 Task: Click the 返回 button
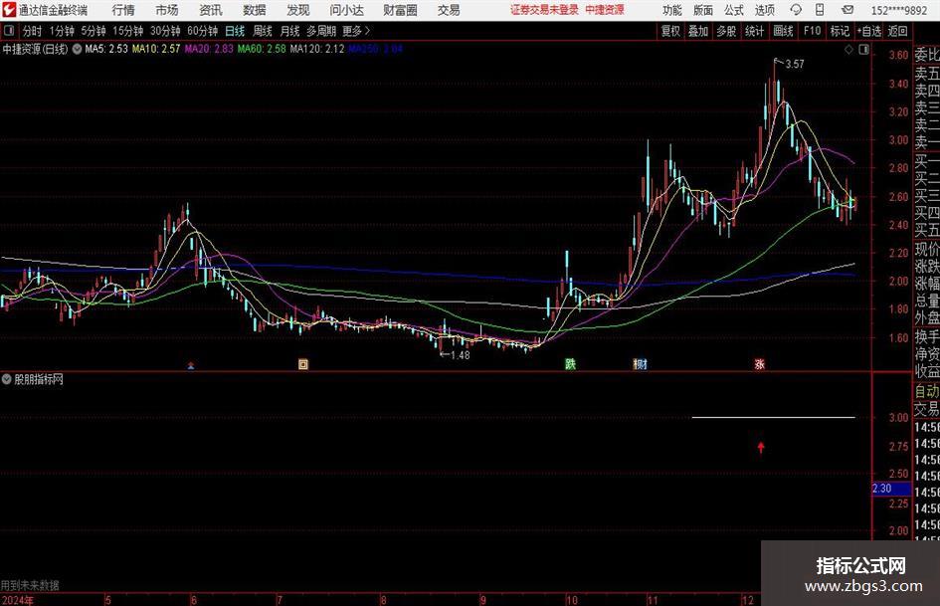897,31
